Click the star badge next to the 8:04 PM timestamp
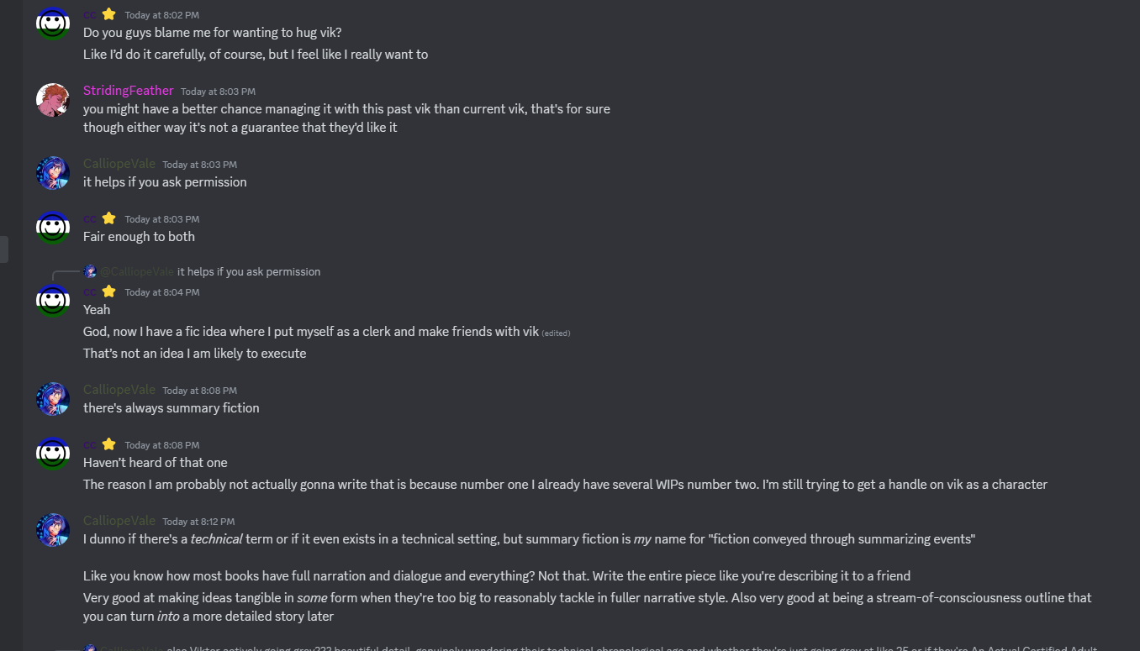 point(108,291)
